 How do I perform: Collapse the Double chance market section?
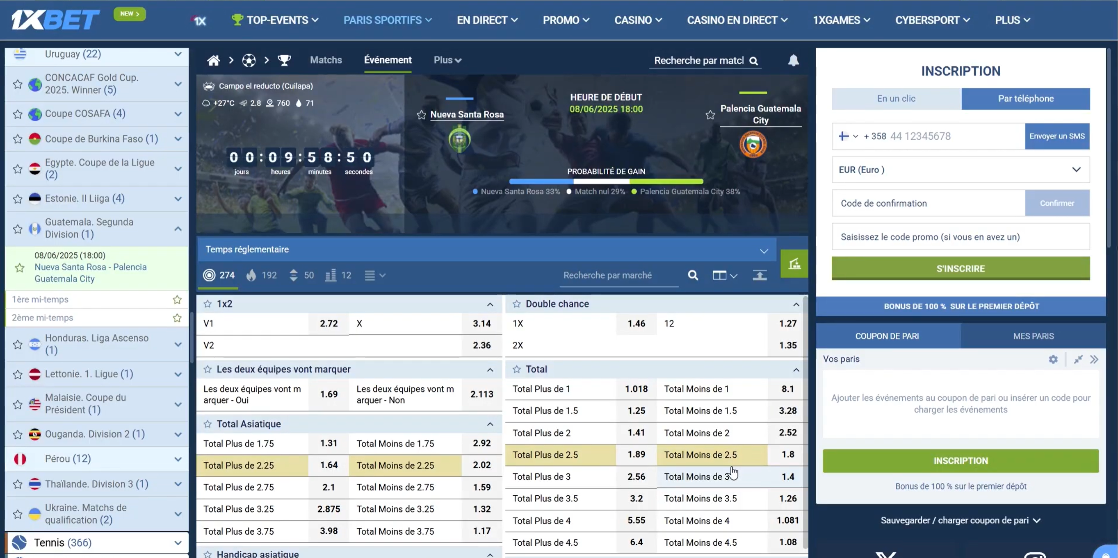[x=796, y=304]
